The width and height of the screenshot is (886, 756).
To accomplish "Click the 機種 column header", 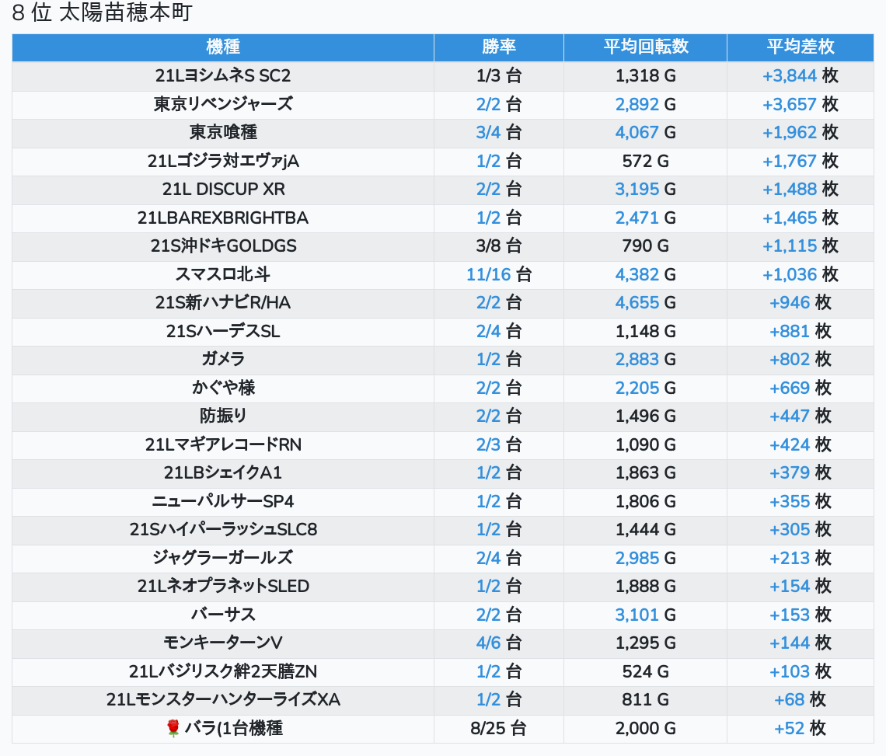I will click(223, 47).
